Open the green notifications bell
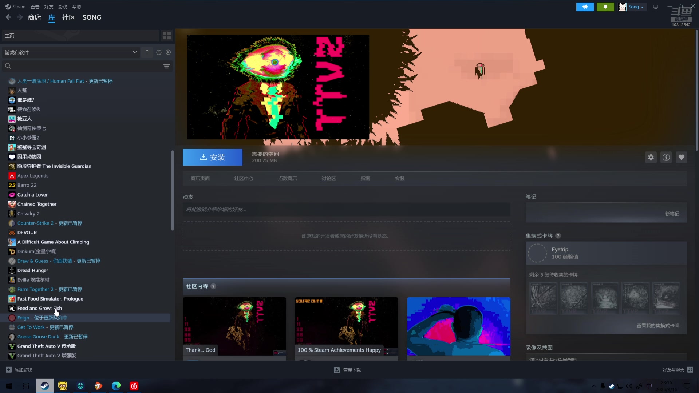 coord(605,7)
